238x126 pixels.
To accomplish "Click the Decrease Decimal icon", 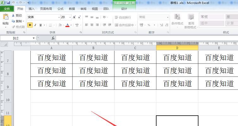I will click(167, 25).
